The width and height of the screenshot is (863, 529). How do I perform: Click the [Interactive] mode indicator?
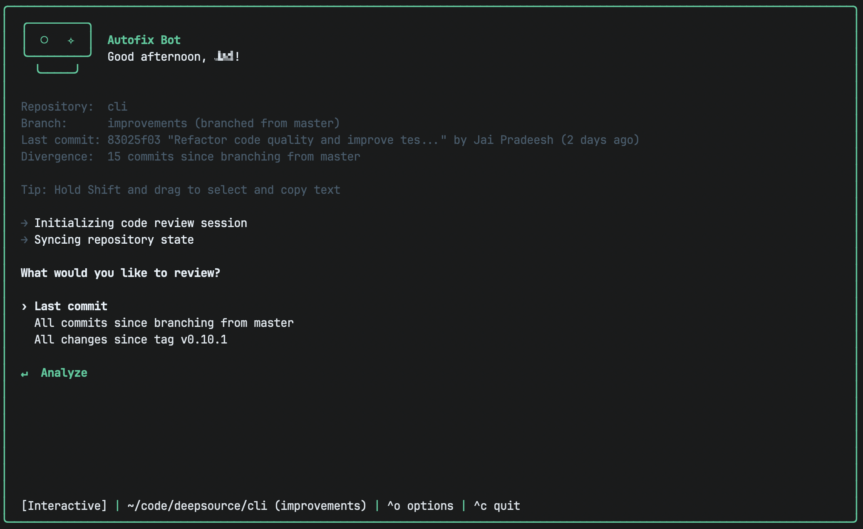tap(64, 506)
